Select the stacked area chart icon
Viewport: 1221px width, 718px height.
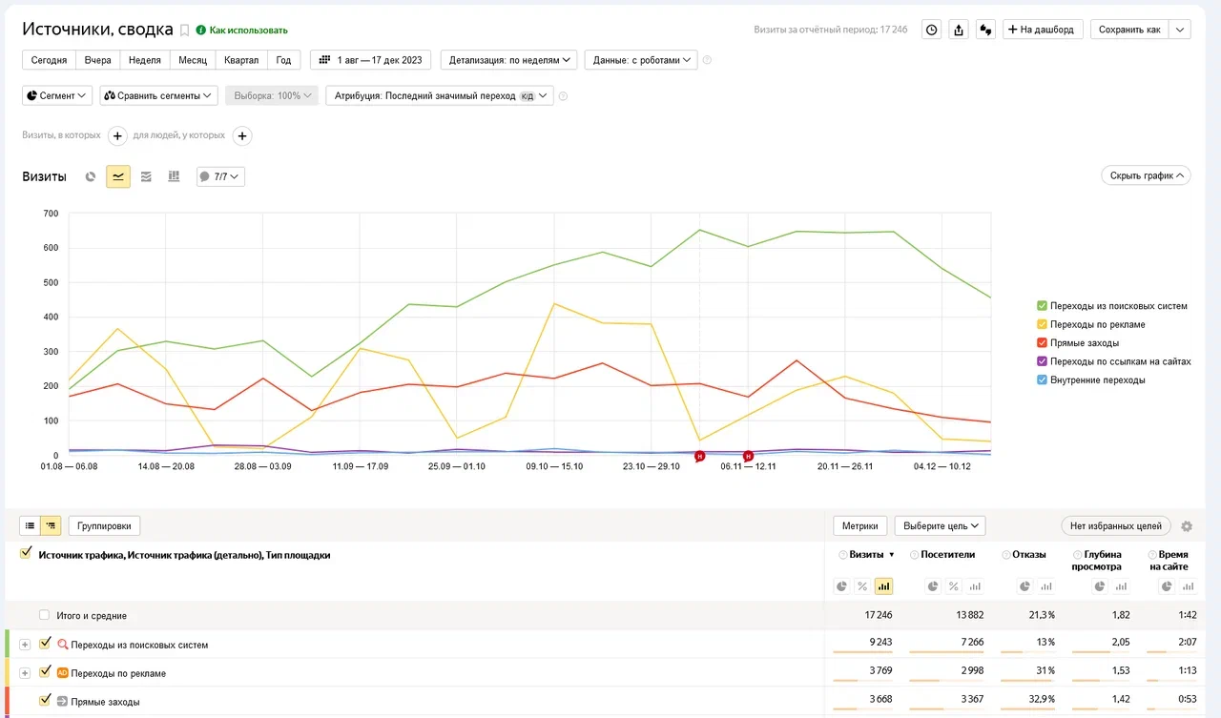click(x=146, y=176)
